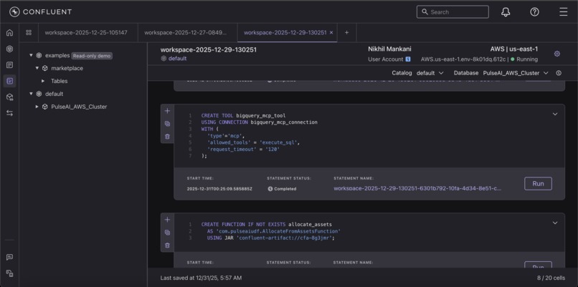Collapse the CREATE FUNCTION cell chevron
Screen dimensions: 578x287
coord(555,223)
